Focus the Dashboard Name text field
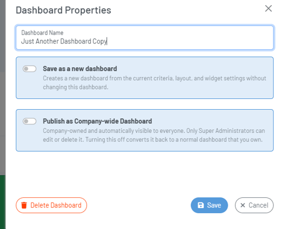The height and width of the screenshot is (229, 282). (x=145, y=38)
